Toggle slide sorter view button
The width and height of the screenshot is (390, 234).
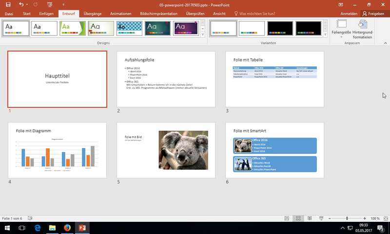[x=298, y=218]
